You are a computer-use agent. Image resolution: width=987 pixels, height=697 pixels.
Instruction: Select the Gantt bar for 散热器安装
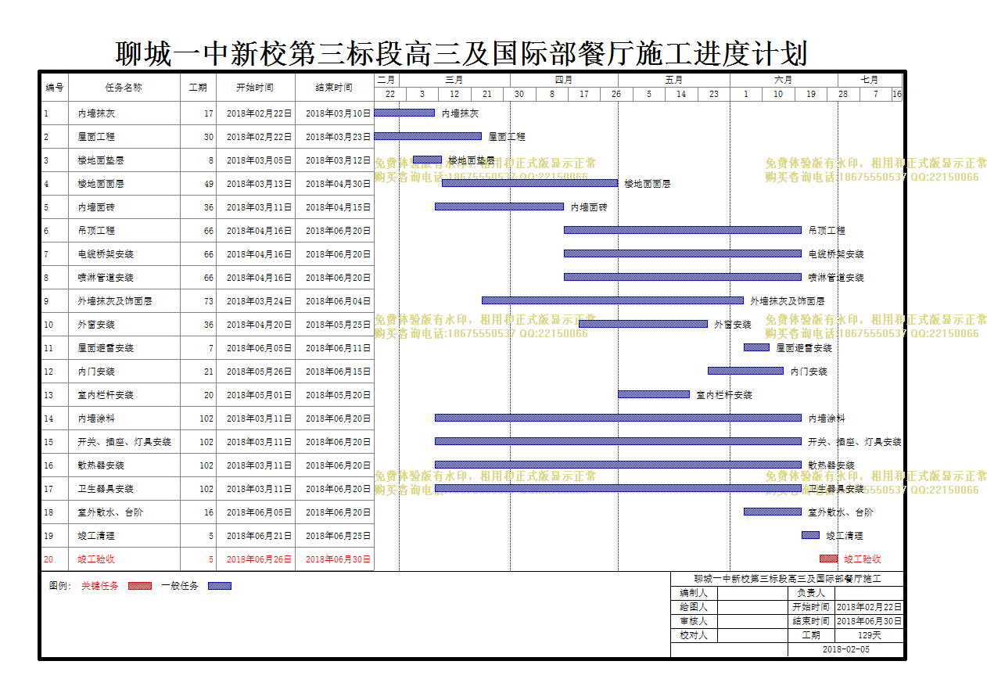click(x=618, y=465)
